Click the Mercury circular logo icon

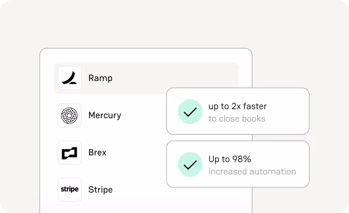point(69,116)
